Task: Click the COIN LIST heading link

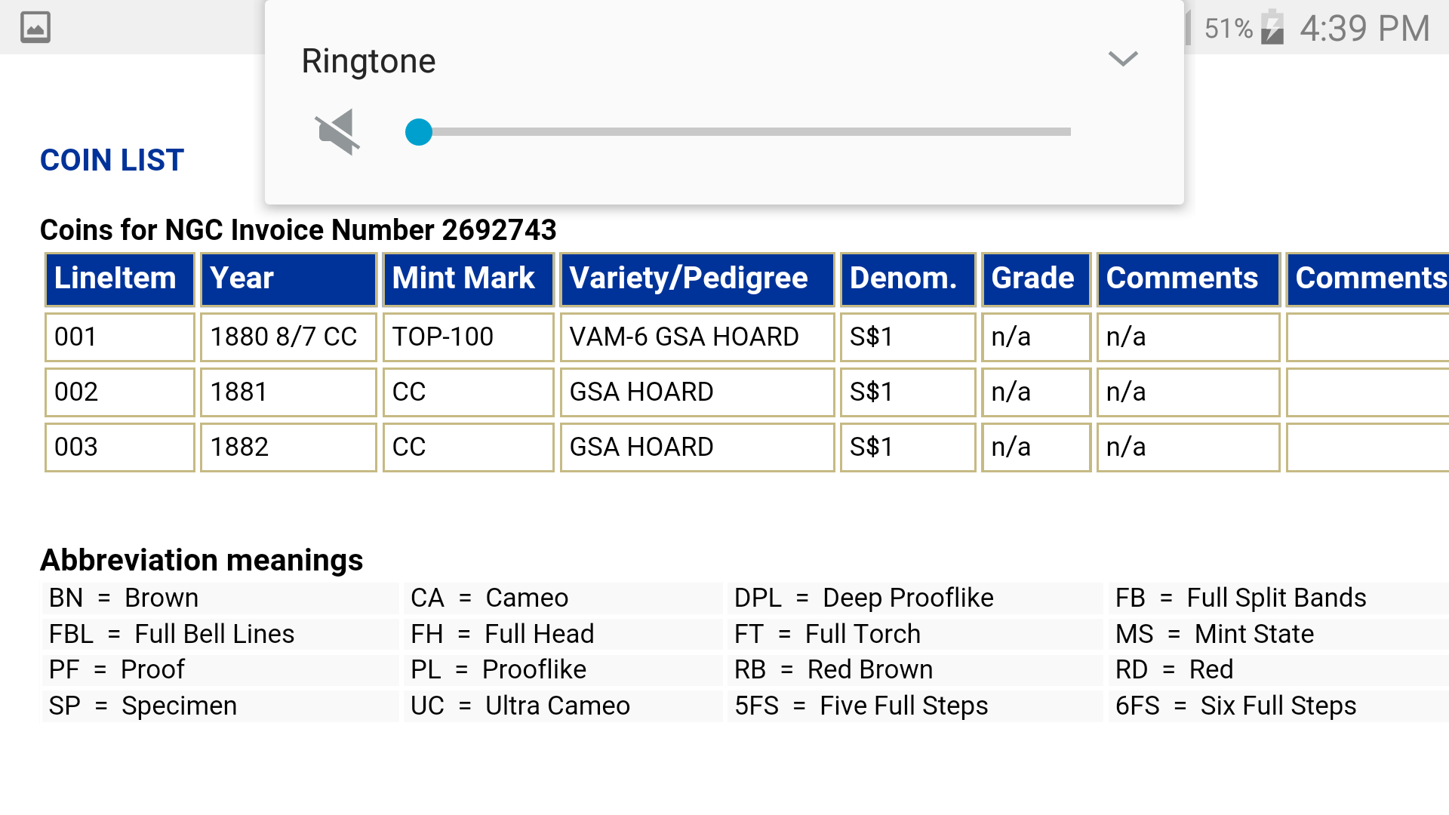Action: (112, 160)
